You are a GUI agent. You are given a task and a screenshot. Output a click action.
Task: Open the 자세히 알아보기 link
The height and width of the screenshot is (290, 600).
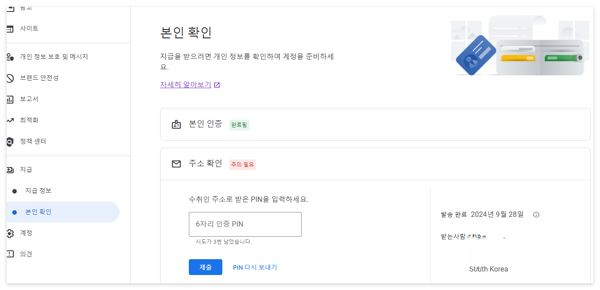186,85
